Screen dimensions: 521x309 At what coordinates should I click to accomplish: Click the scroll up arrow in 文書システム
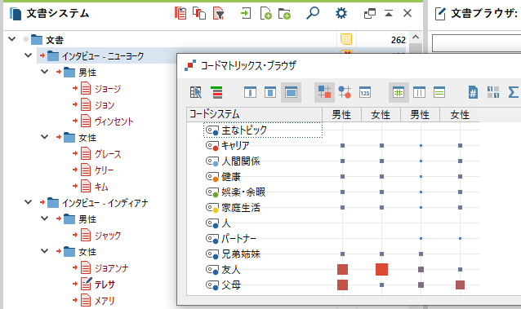[416, 38]
